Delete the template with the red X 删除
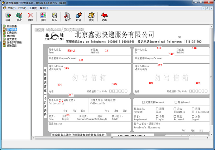The height and width of the screenshot is (150, 215). (x=30, y=17)
